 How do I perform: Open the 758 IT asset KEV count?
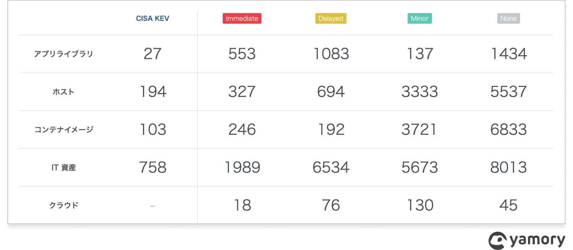[x=152, y=167]
